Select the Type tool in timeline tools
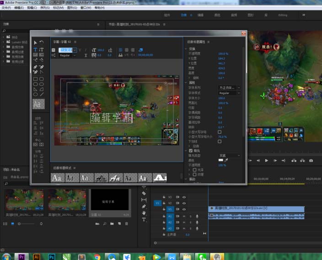The height and width of the screenshot is (260, 322). pyautogui.click(x=144, y=220)
